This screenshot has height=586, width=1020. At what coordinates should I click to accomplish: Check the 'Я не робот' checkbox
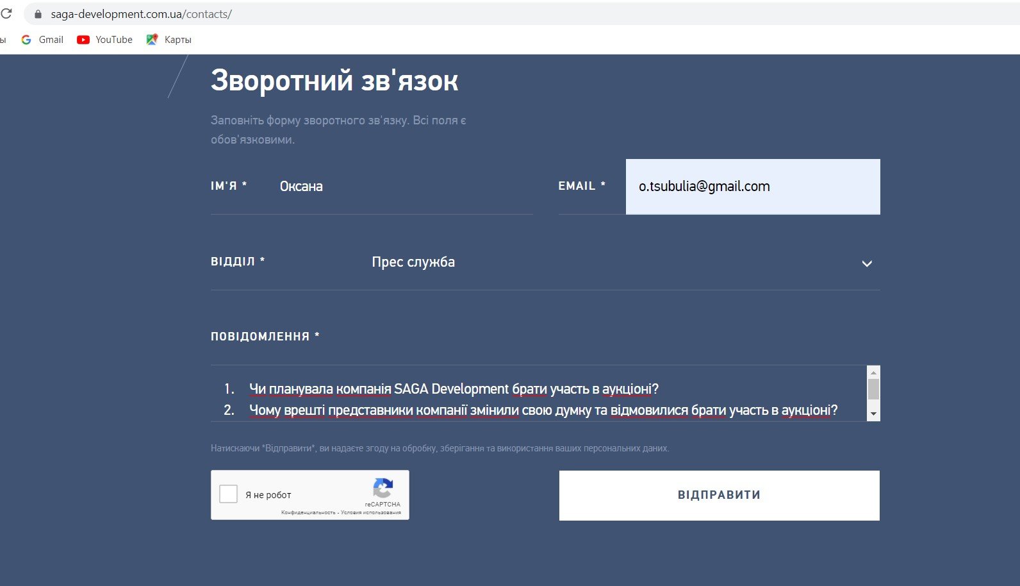pyautogui.click(x=229, y=494)
